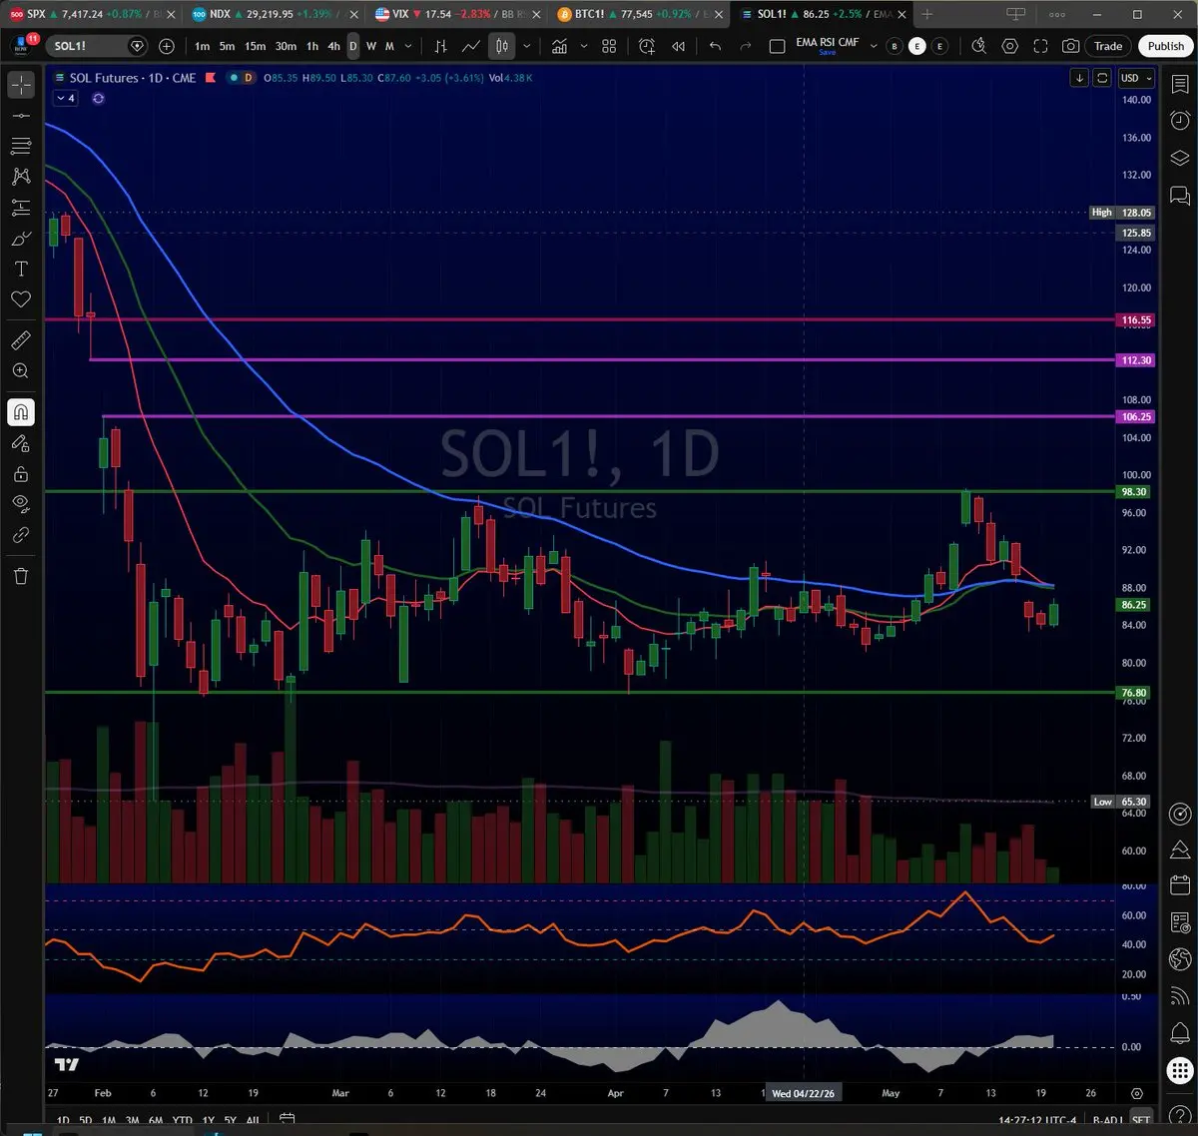Viewport: 1198px width, 1136px height.
Task: Open the apps grid button in the right sidebar
Action: pos(1179,1070)
